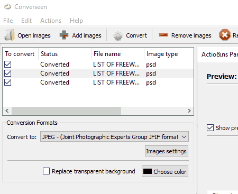Viewport: 238px width, 194px height.
Task: Click the right scroll arrow of file list
Action: pyautogui.click(x=189, y=110)
